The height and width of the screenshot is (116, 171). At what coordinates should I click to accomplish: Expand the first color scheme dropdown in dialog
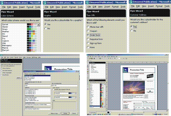pyautogui.click(x=76, y=93)
